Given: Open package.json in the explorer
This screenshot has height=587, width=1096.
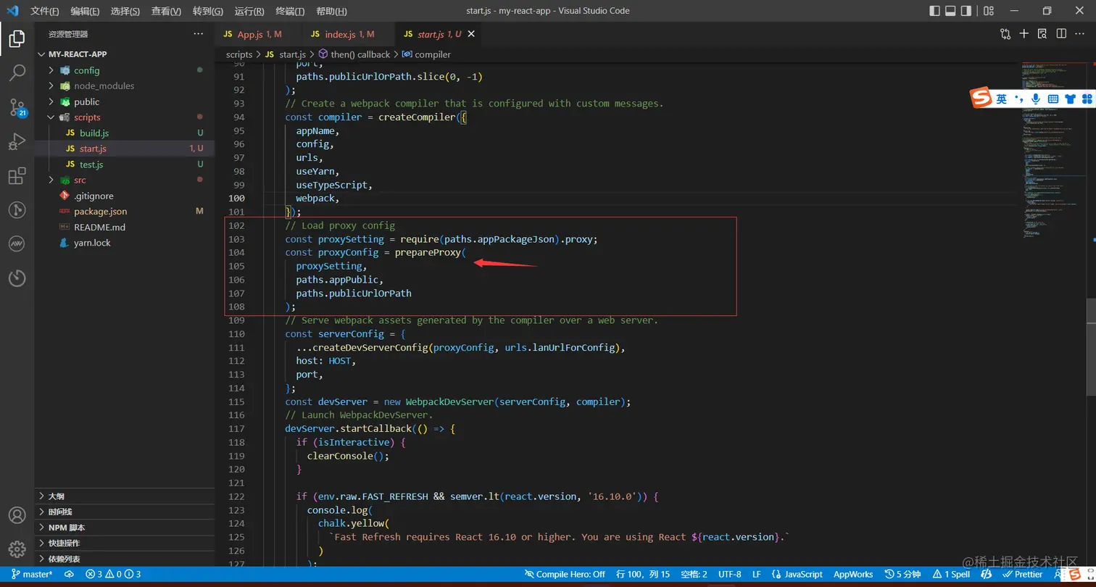Looking at the screenshot, I should pyautogui.click(x=100, y=212).
